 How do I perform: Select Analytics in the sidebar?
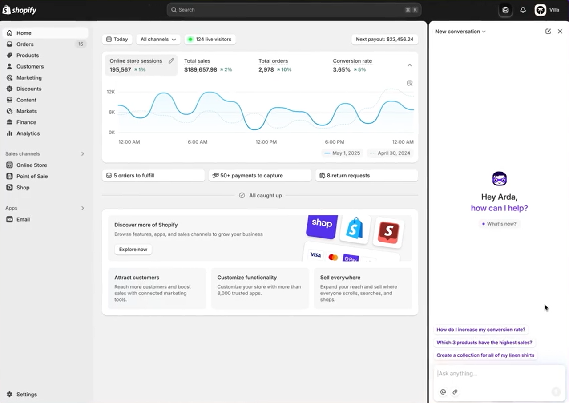pyautogui.click(x=27, y=133)
